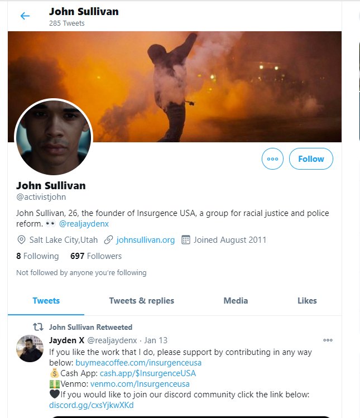Screen dimensions: 360x418
Task: Open the profile more options button
Action: (272, 159)
